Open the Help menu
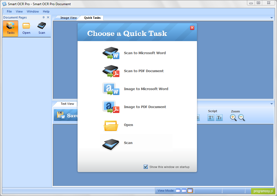 (46, 11)
